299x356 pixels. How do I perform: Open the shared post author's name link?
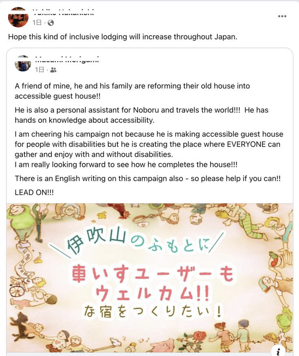tap(67, 60)
